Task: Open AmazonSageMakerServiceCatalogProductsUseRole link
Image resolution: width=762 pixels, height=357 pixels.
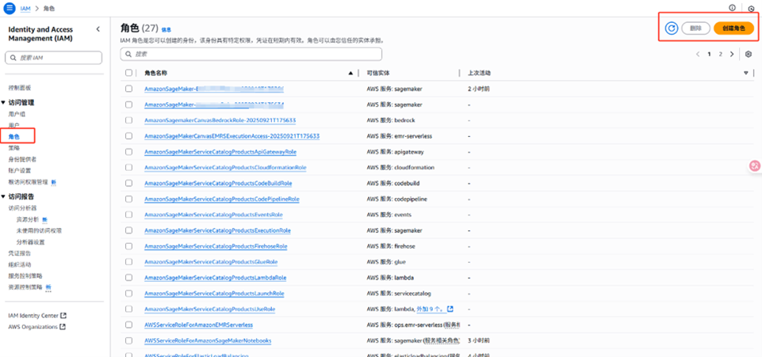Action: click(210, 309)
